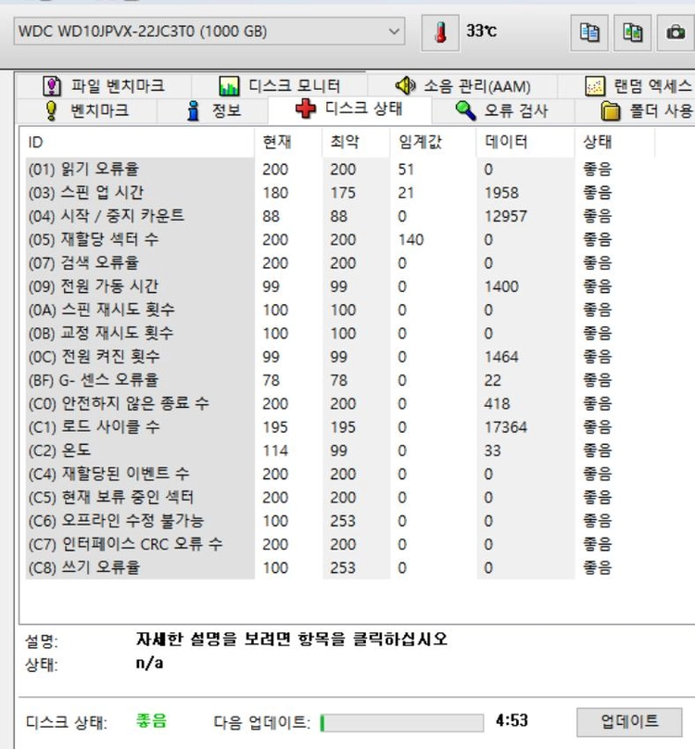Switch to the 디스크 모니터 tab
Image resolution: width=695 pixels, height=749 pixels.
[280, 86]
